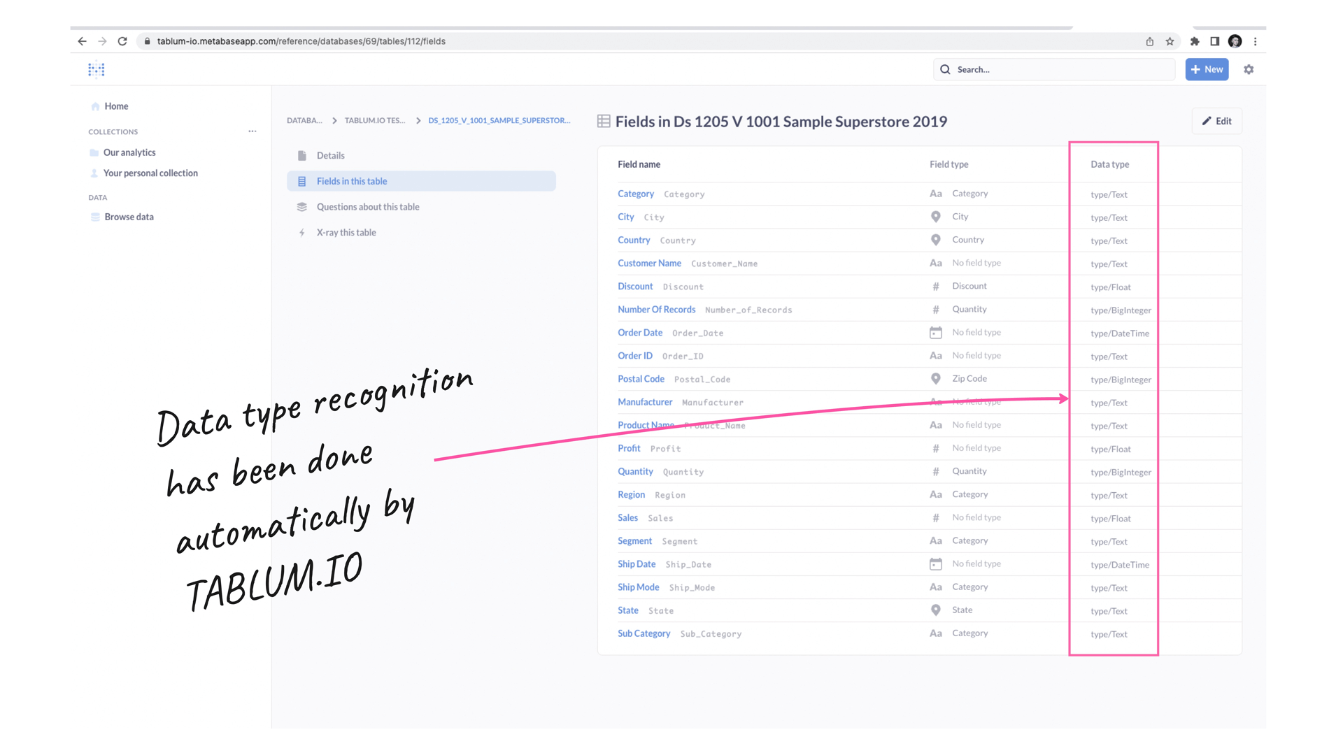Go to Home in sidebar
The width and height of the screenshot is (1343, 755).
[116, 106]
